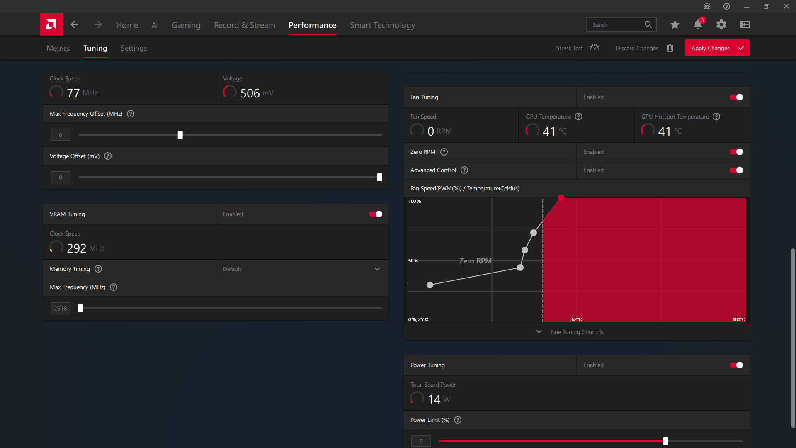Click the Power Limit slider handle

[x=665, y=441]
